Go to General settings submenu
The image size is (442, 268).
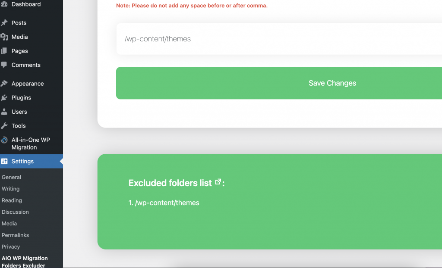11,177
